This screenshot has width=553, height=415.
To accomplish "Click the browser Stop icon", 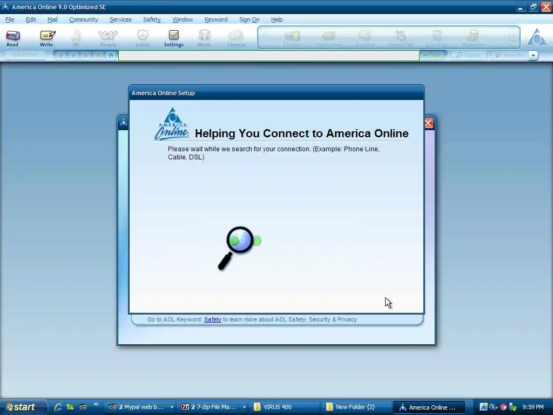I will pyautogui.click(x=85, y=56).
